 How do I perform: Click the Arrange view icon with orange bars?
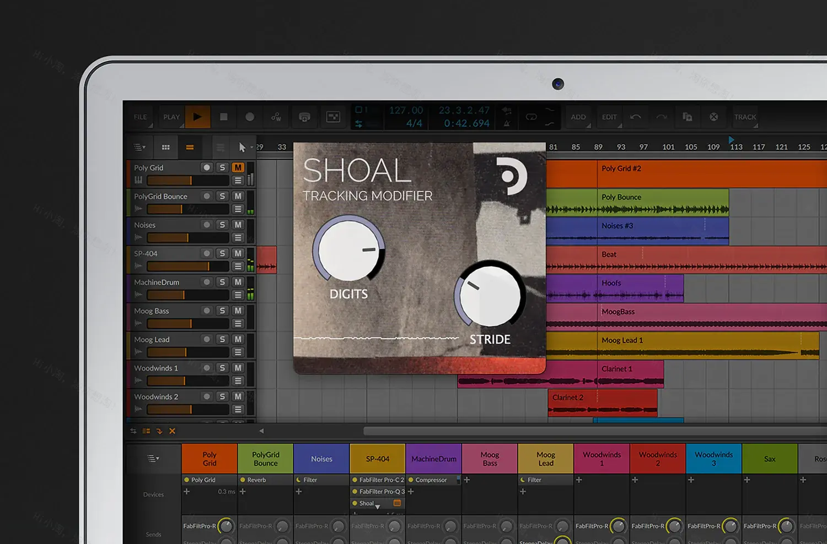pos(190,147)
